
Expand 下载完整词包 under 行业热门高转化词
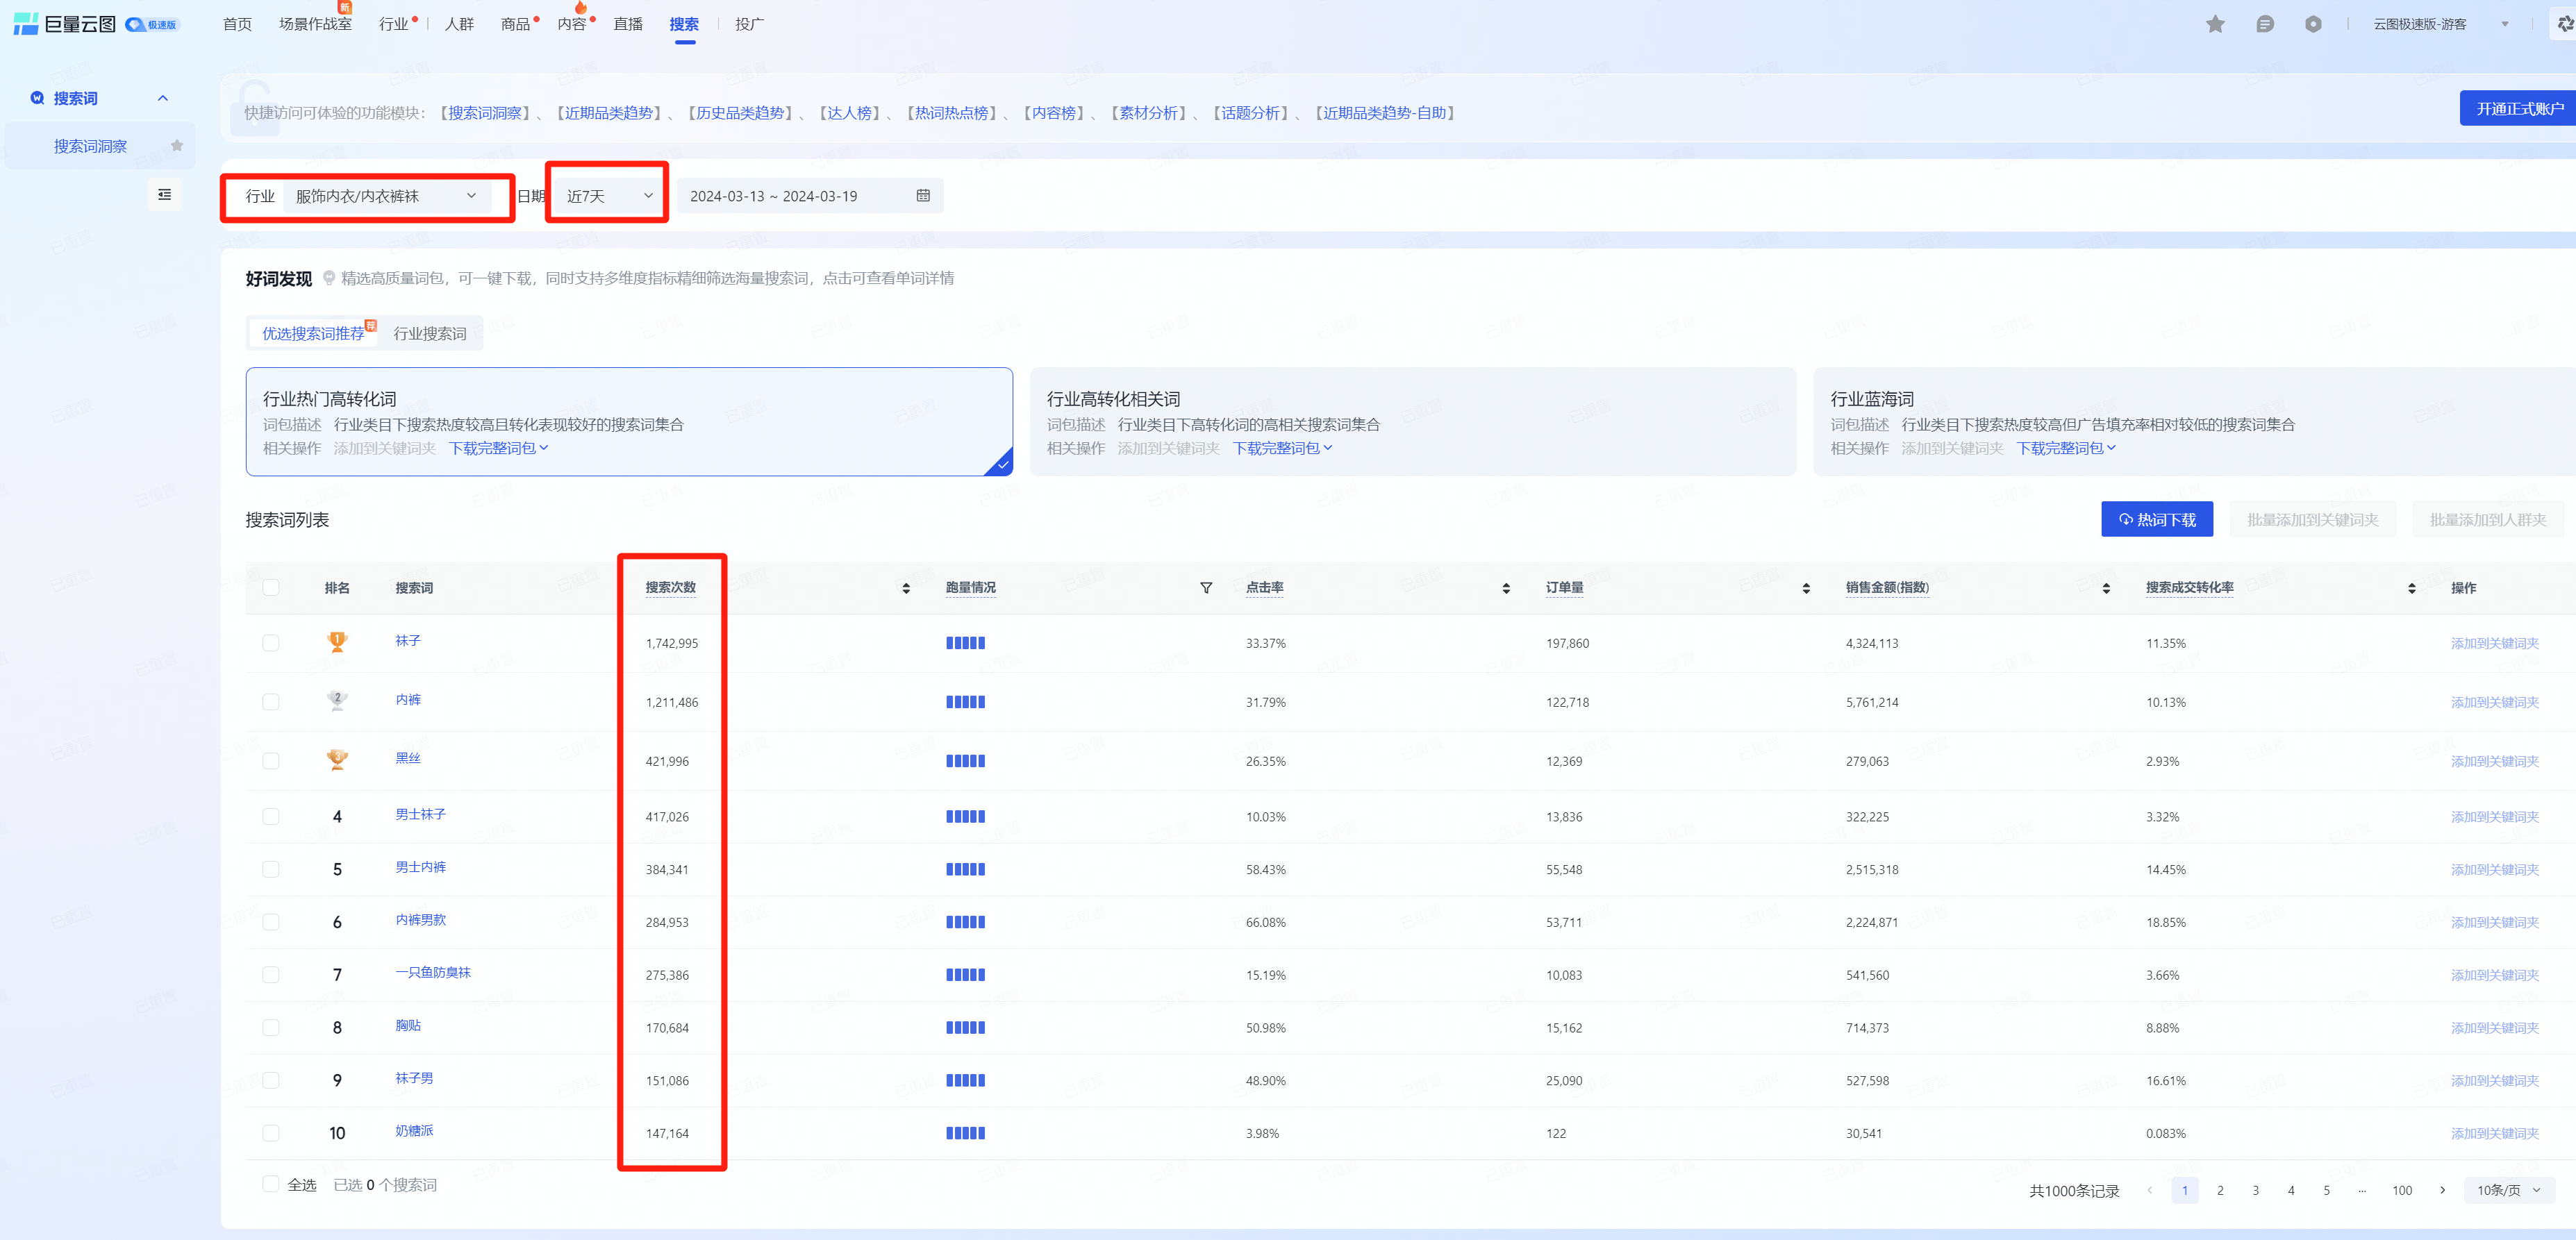click(499, 448)
